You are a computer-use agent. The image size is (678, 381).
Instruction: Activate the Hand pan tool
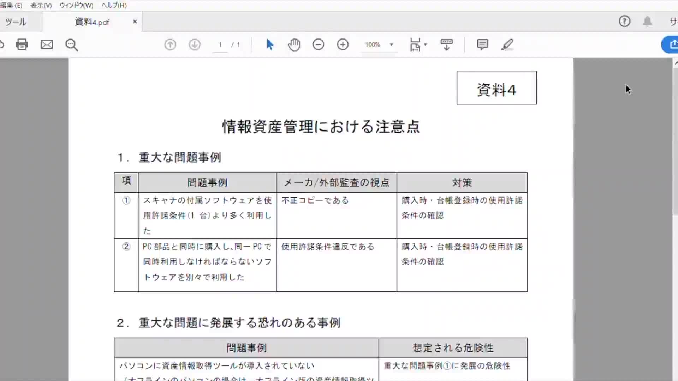pos(294,44)
